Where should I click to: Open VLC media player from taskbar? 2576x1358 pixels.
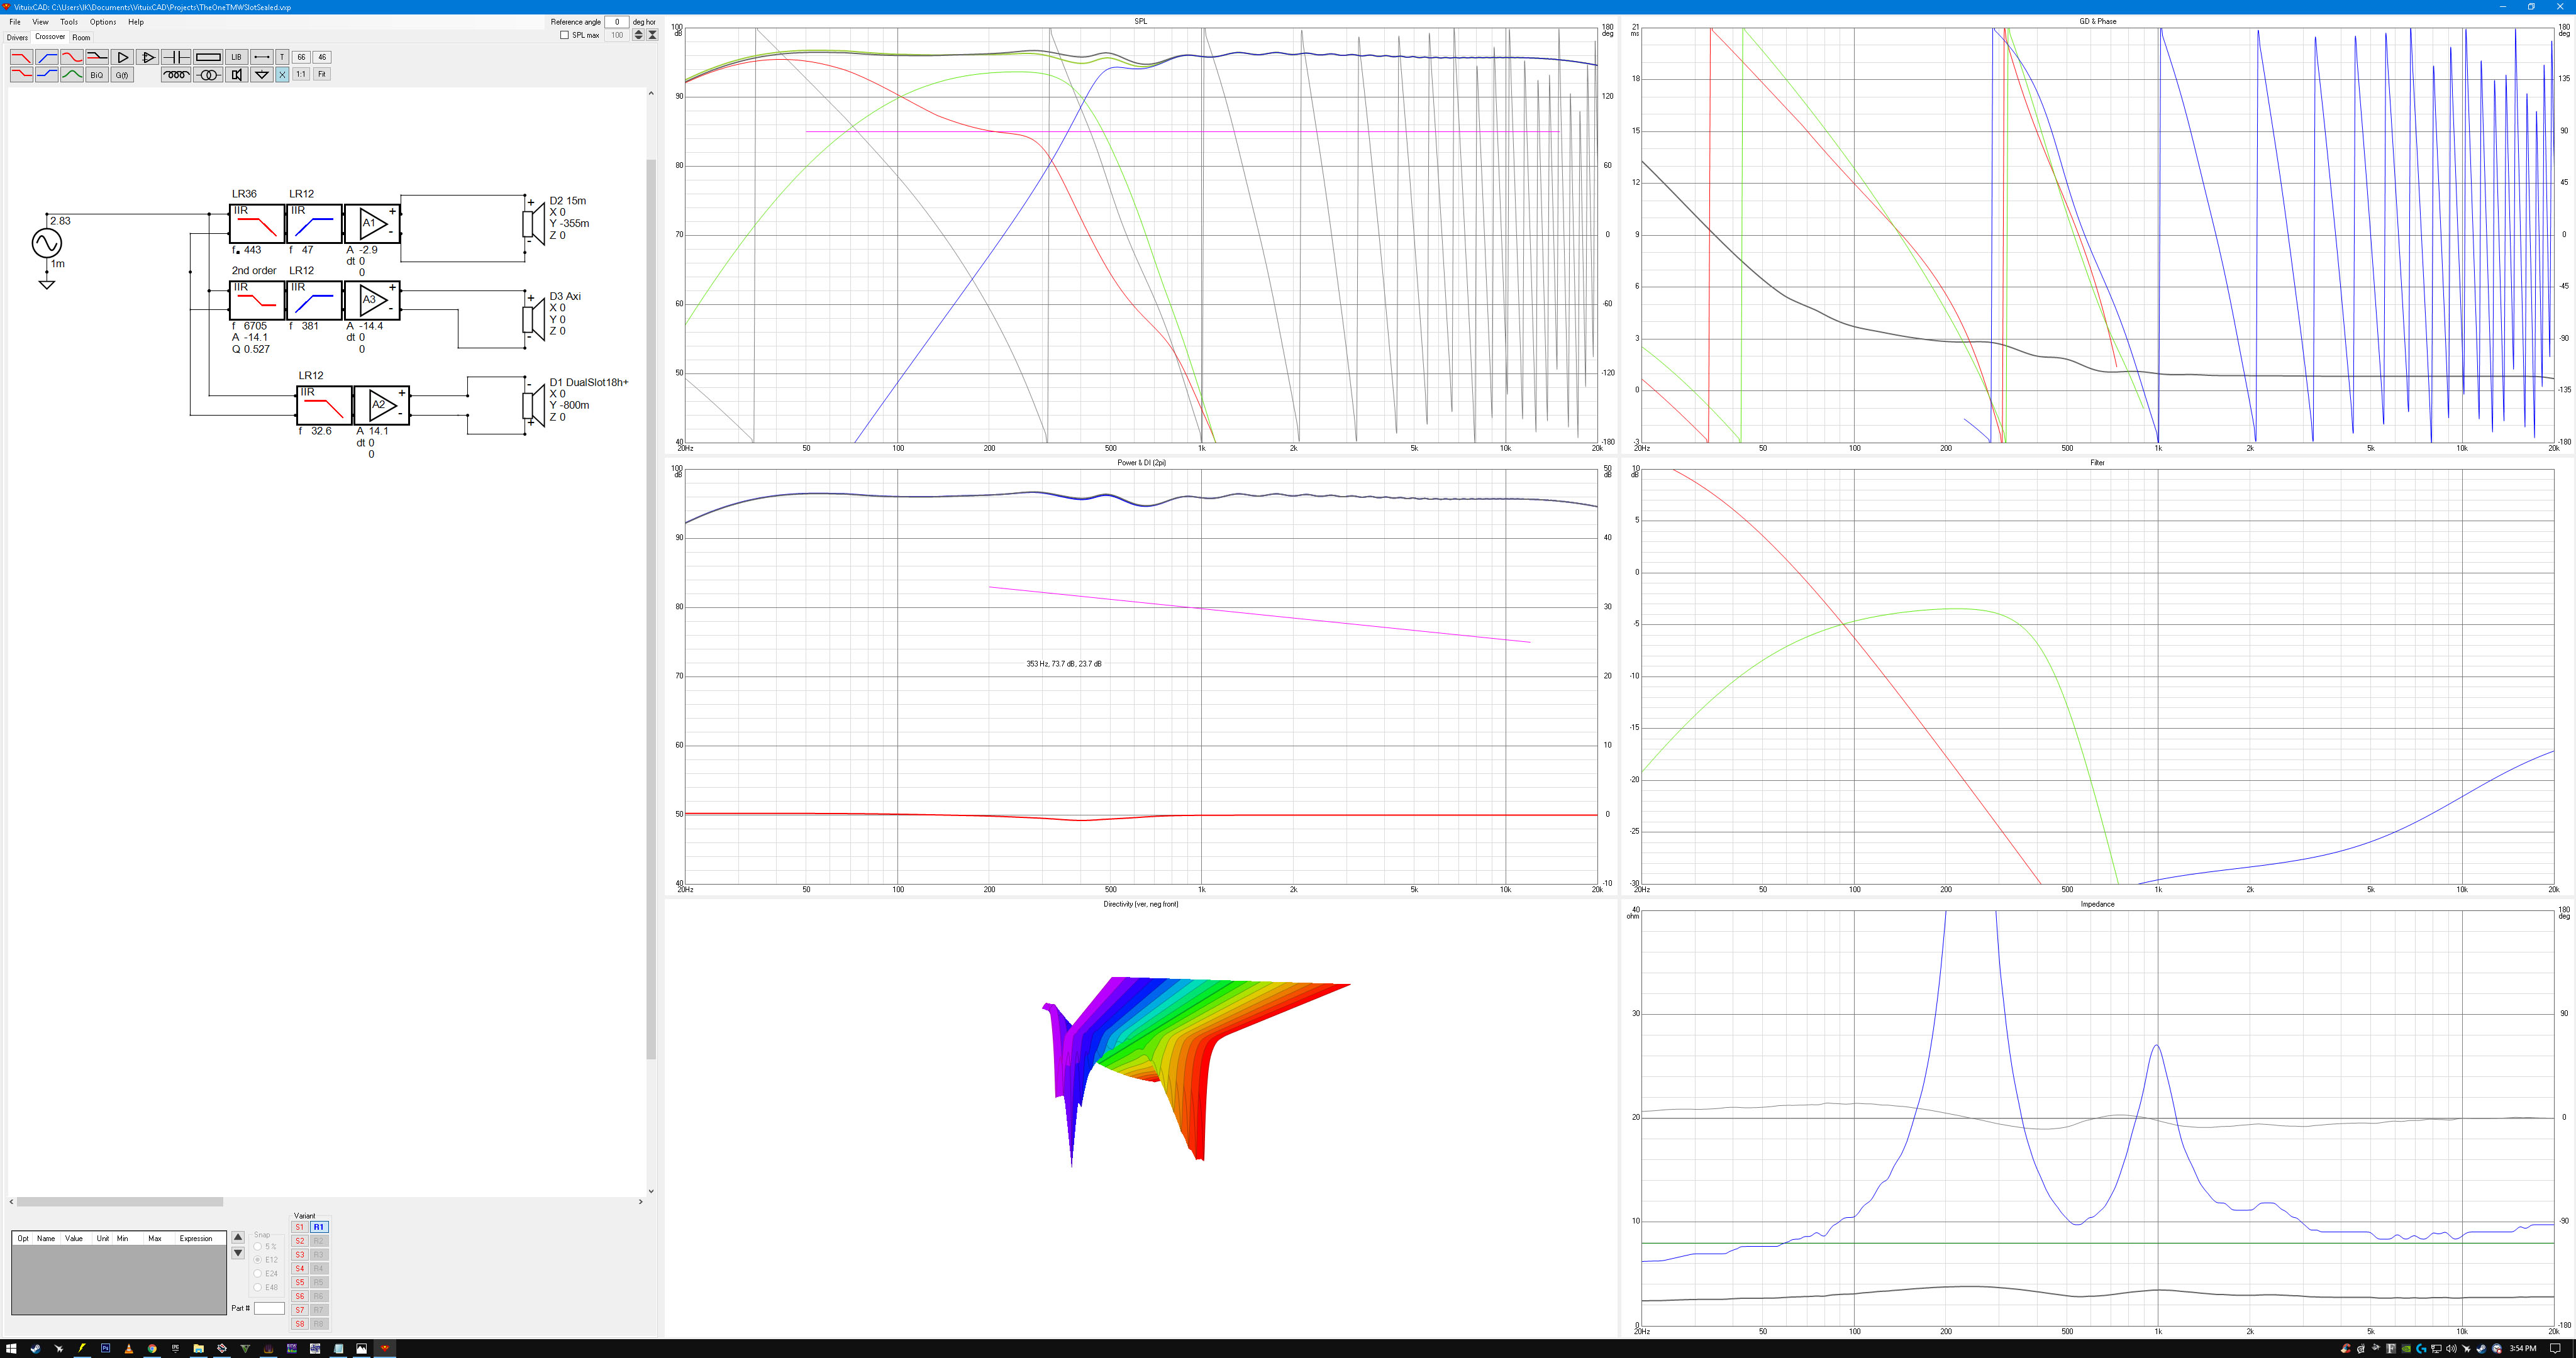point(129,1349)
